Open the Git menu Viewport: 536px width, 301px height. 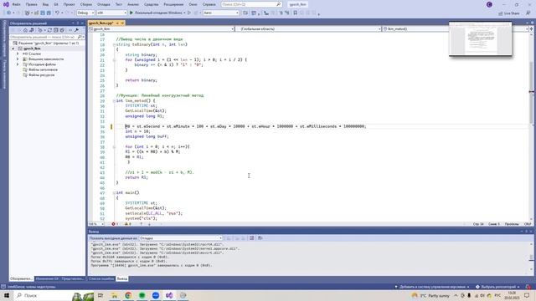pyautogui.click(x=56, y=4)
